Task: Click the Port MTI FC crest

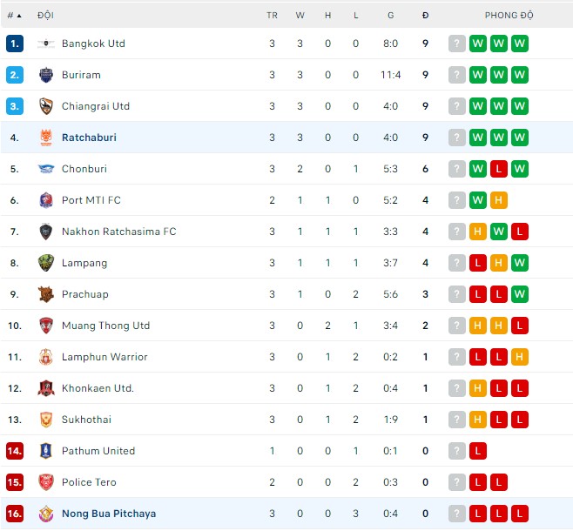Action: tap(46, 200)
